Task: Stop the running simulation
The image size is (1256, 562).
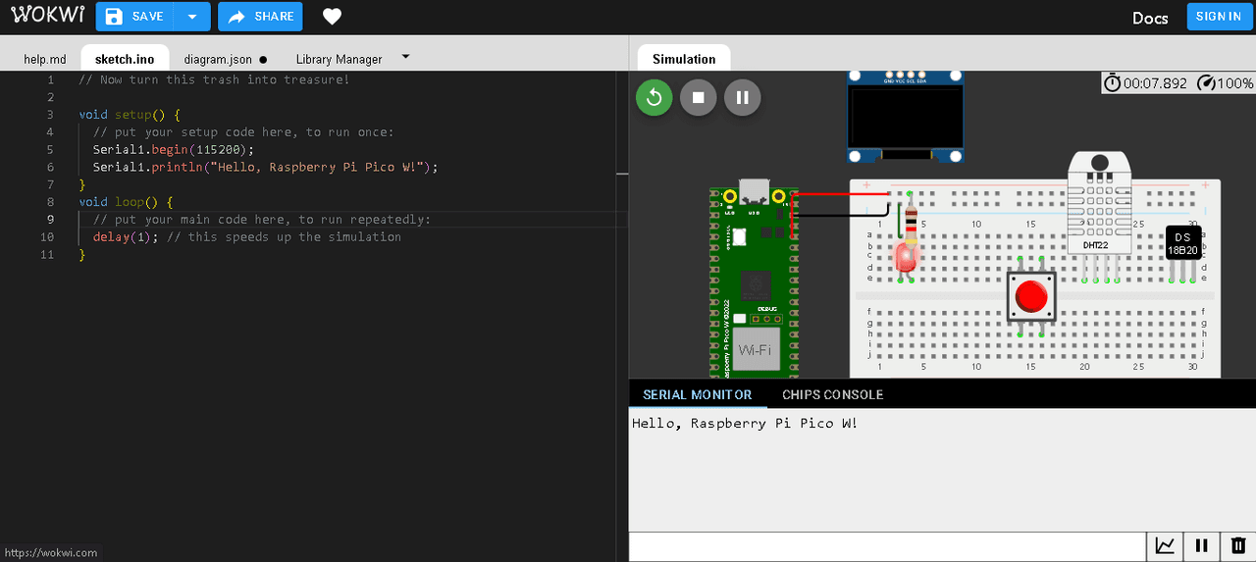Action: tap(699, 98)
